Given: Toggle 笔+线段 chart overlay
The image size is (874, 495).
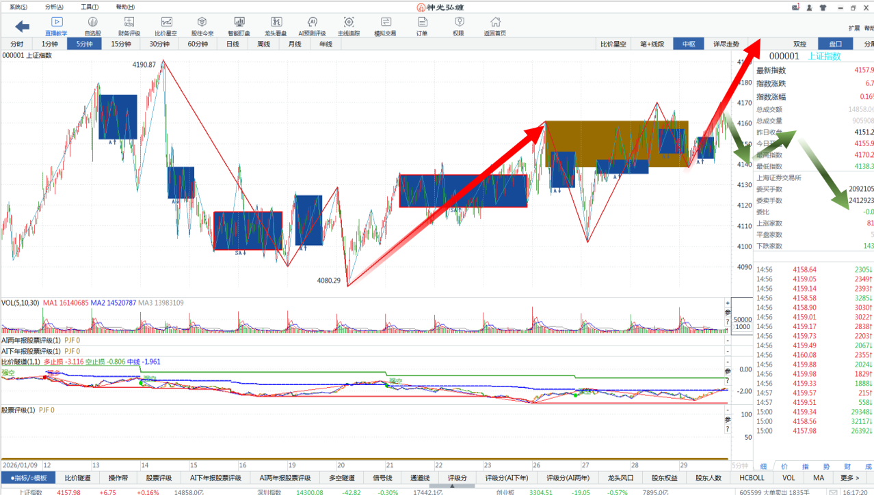Looking at the screenshot, I should (652, 44).
